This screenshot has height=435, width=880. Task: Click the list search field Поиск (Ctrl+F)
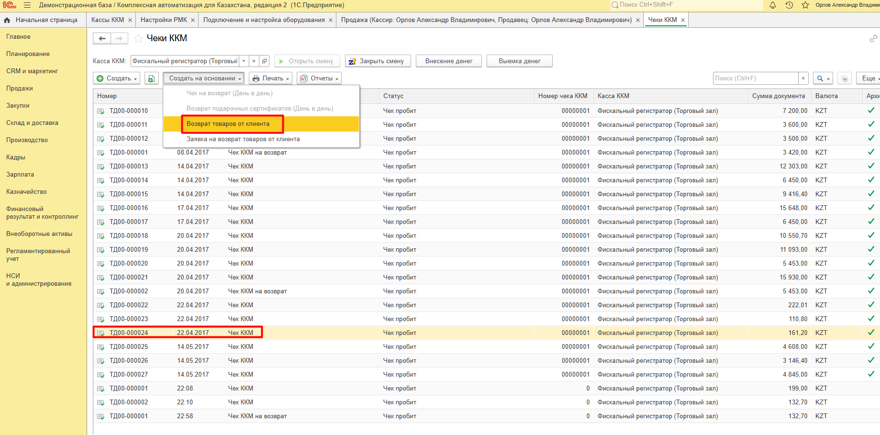(755, 78)
